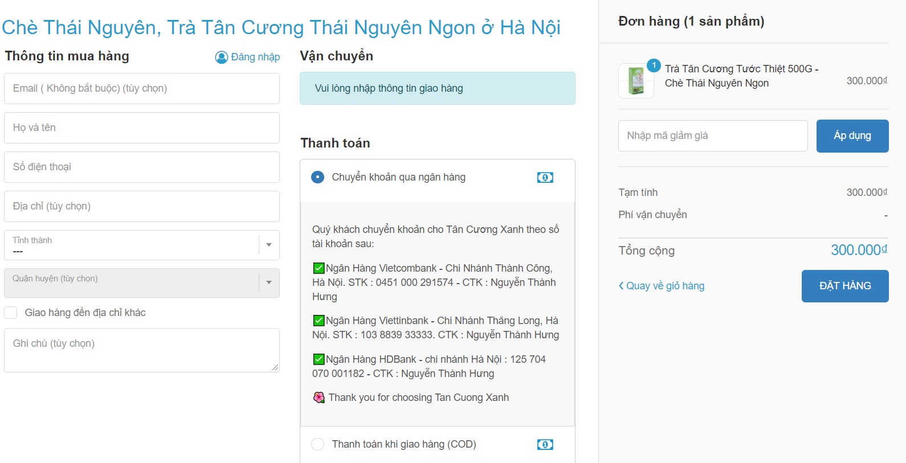Click the back chevron beside Quay về giỏ hàng
Image resolution: width=906 pixels, height=463 pixels.
point(621,286)
